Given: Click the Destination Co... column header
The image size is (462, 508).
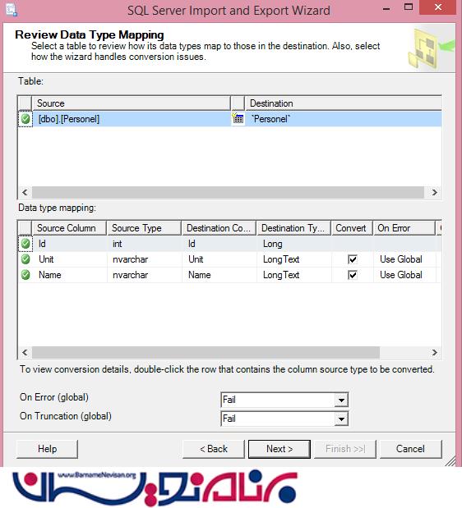Looking at the screenshot, I should (x=219, y=228).
